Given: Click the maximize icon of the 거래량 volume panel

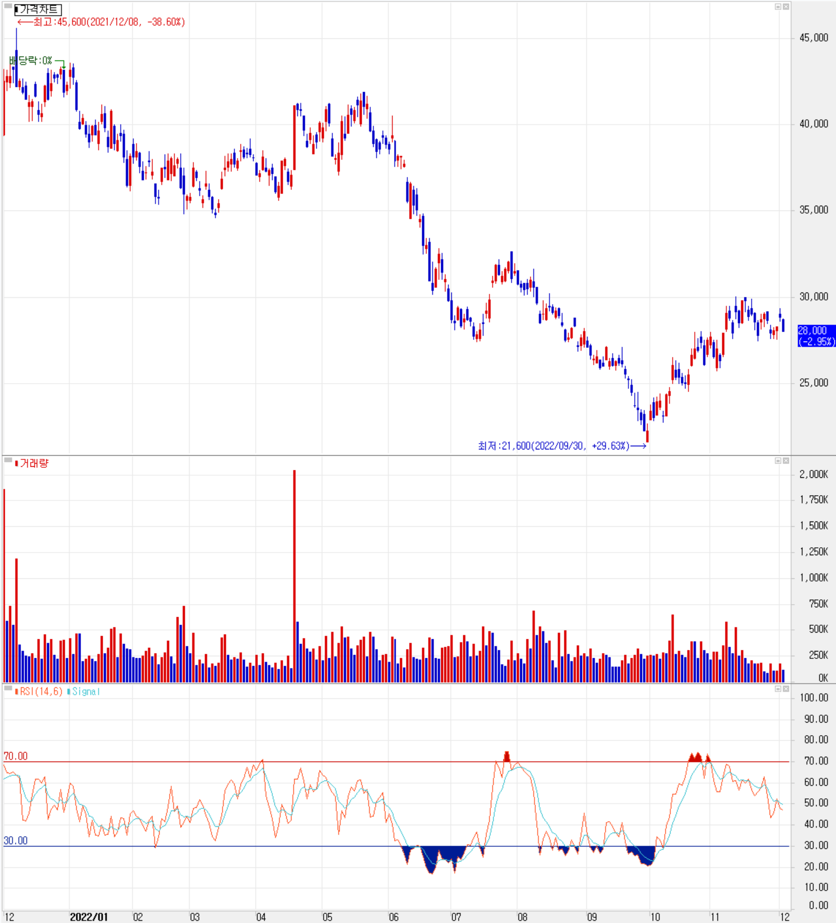Looking at the screenshot, I should pos(778,460).
